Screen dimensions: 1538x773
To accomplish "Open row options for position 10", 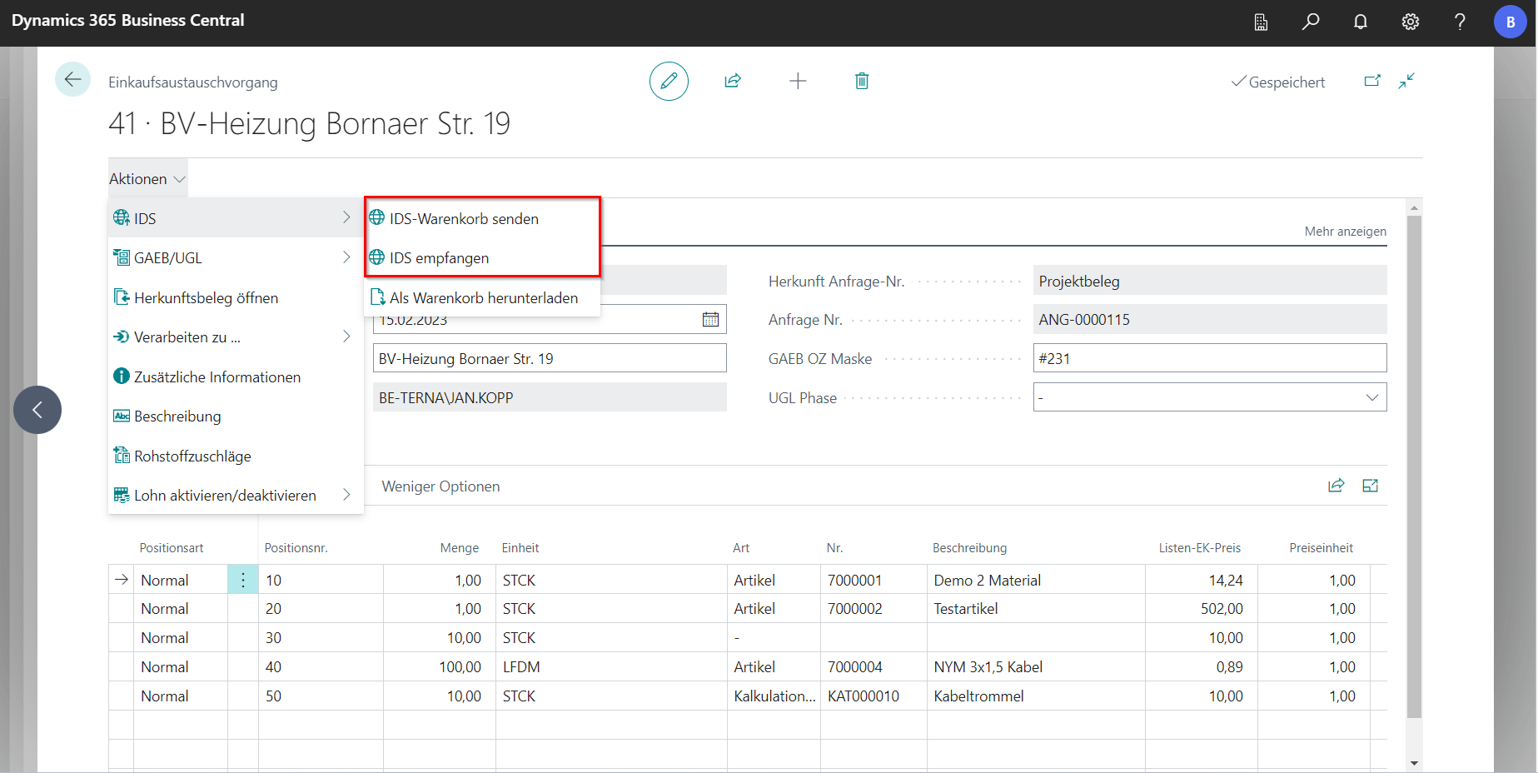I will coord(243,581).
